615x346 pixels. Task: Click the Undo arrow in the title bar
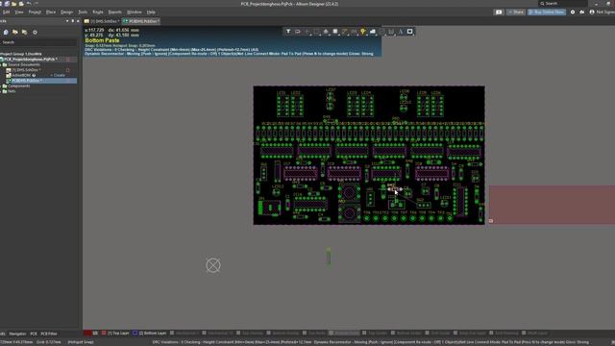pos(29,4)
